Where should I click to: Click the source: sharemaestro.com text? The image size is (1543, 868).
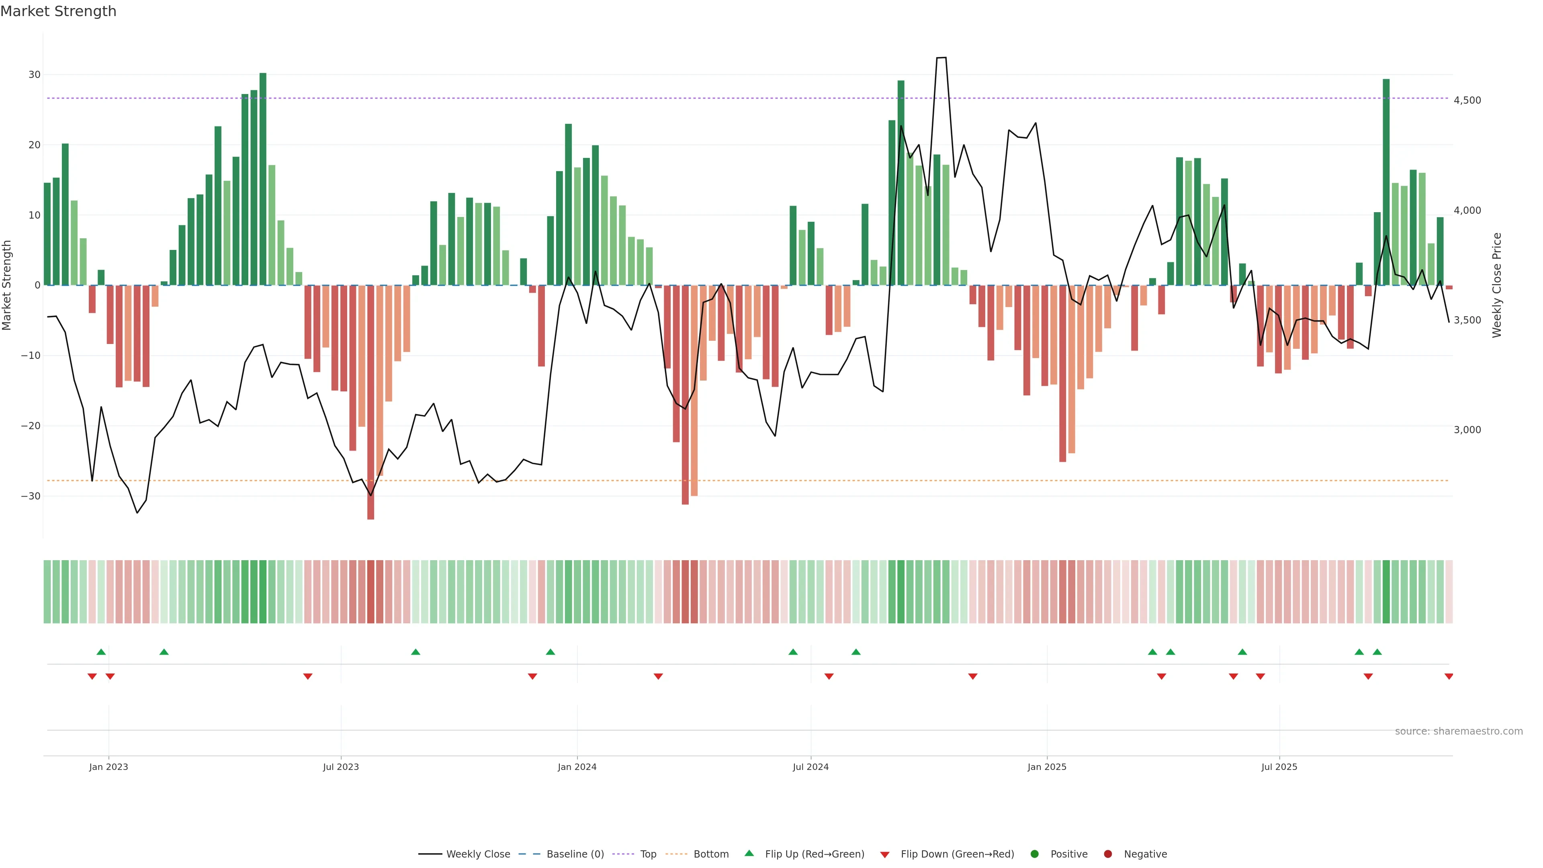(1459, 731)
